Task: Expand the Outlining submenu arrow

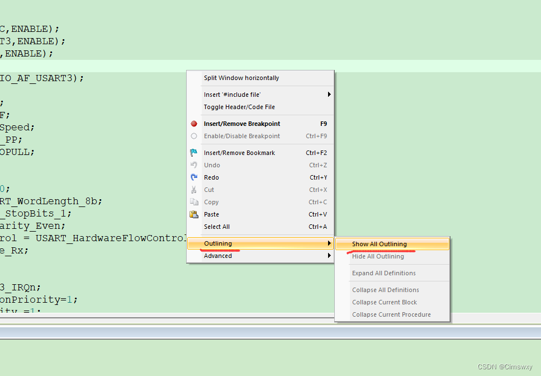Action: [329, 243]
